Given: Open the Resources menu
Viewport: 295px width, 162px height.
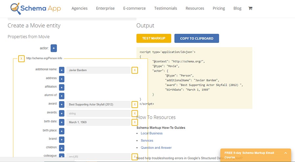Looking at the screenshot, I should (195, 8).
